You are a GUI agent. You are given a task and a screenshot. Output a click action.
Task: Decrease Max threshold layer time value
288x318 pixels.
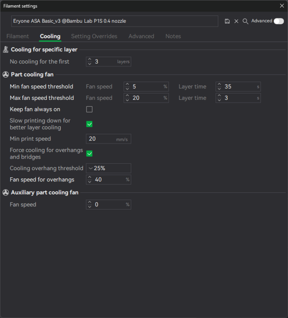219,100
